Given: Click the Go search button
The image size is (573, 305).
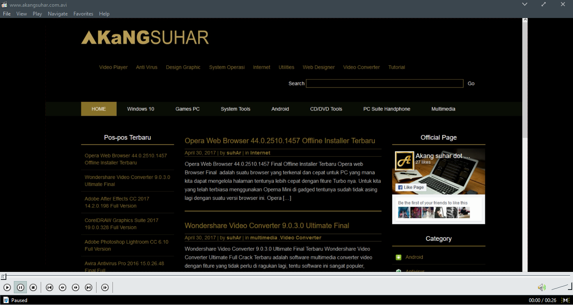Looking at the screenshot, I should point(471,83).
